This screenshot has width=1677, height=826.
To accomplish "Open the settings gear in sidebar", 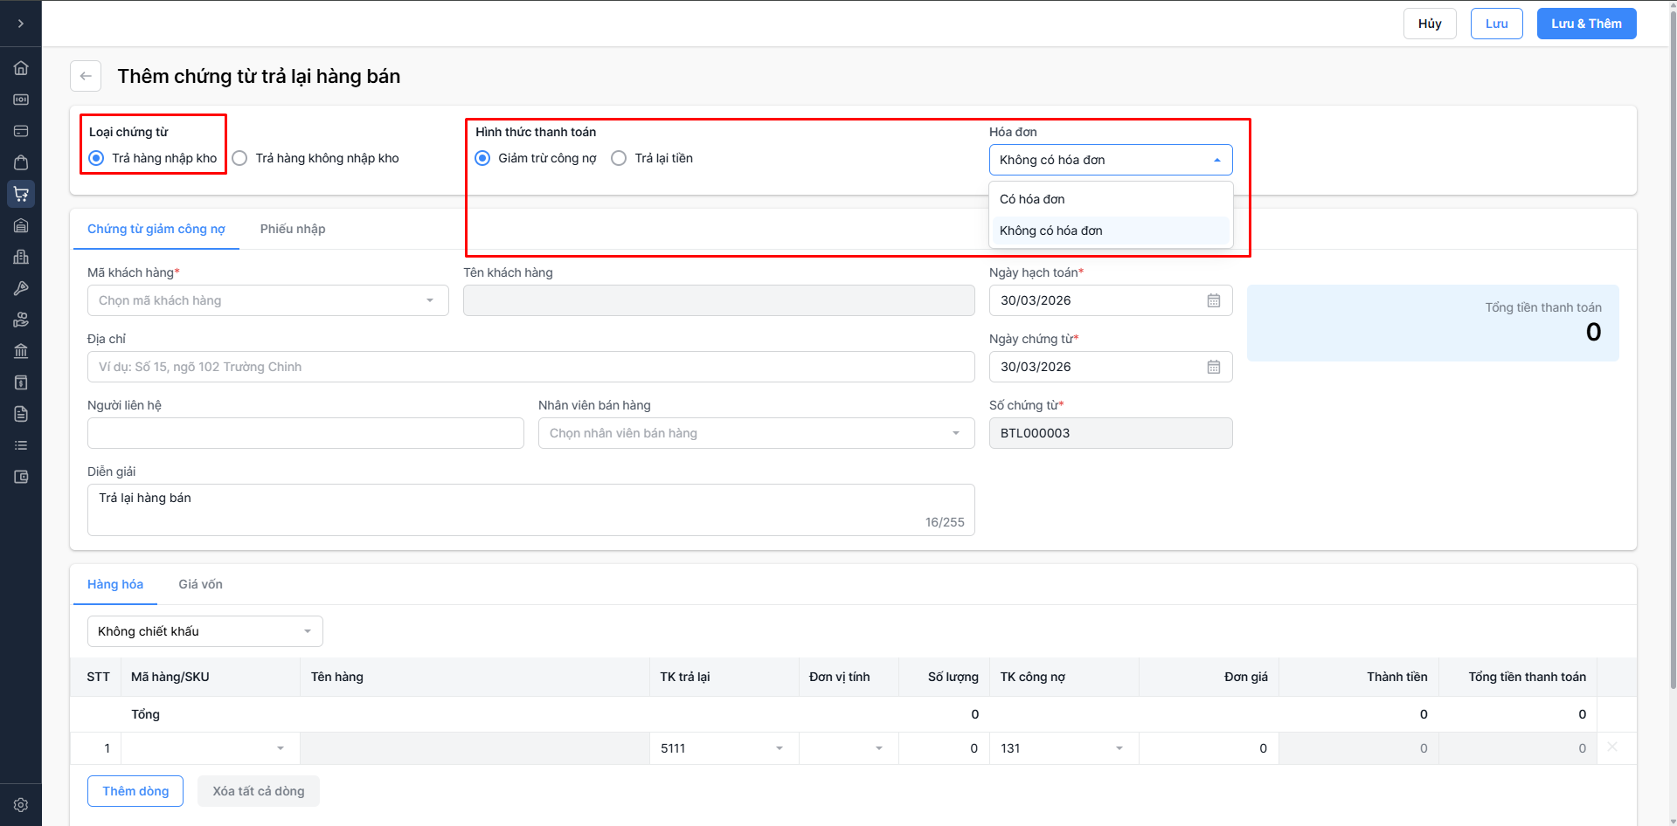I will click(x=21, y=805).
